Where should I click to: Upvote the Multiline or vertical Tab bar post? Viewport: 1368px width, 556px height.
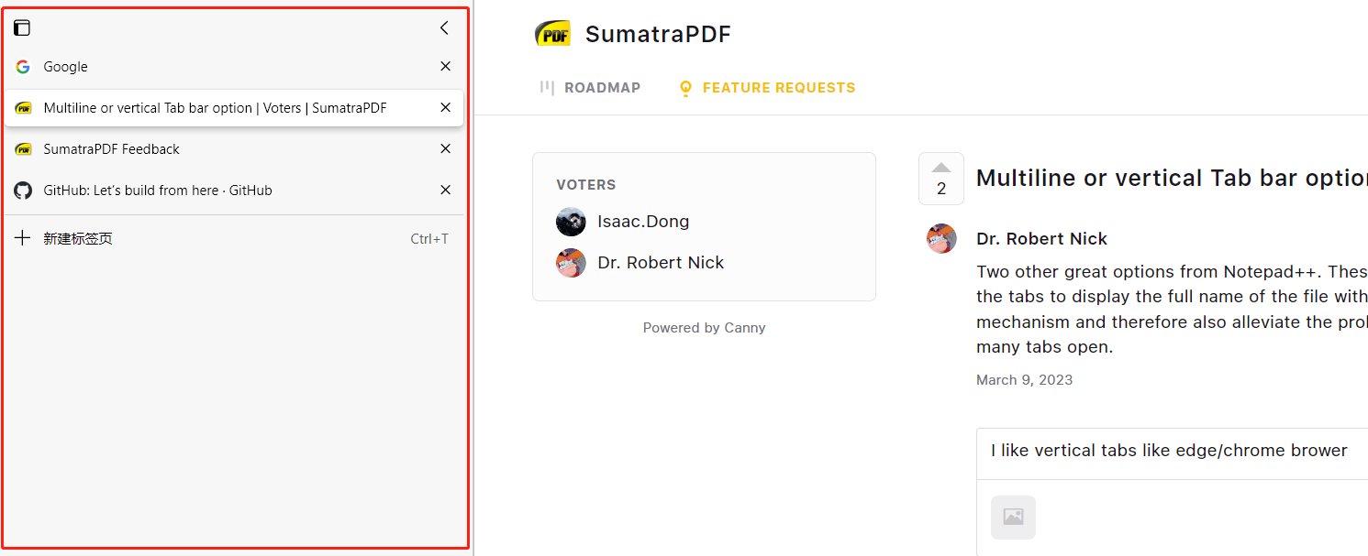pos(941,179)
